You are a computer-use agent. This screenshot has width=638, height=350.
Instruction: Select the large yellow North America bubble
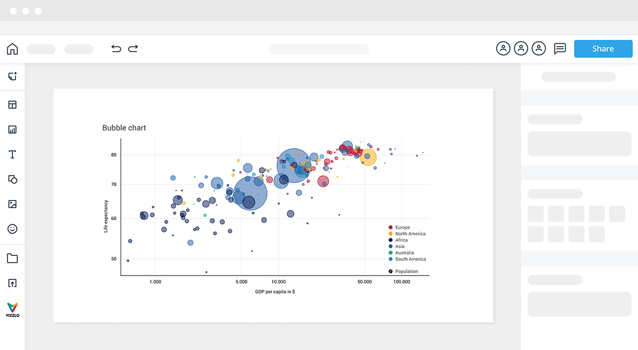367,157
